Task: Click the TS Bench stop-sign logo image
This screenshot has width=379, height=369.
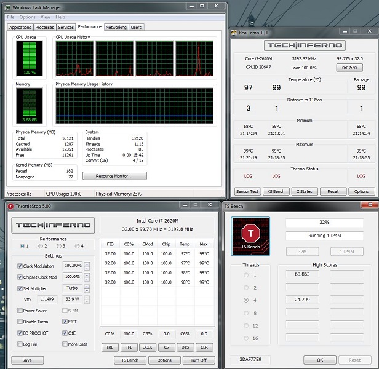Action: coord(250,236)
